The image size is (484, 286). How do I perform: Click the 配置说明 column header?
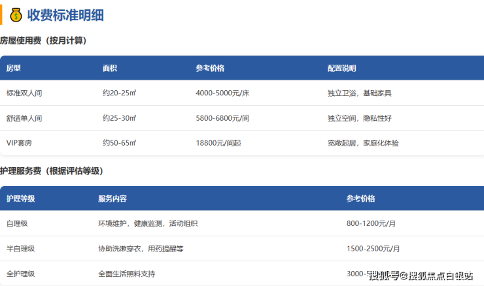(341, 68)
